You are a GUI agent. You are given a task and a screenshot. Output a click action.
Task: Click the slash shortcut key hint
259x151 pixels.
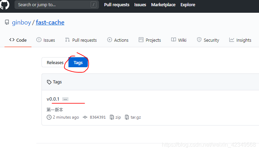[x=93, y=4]
